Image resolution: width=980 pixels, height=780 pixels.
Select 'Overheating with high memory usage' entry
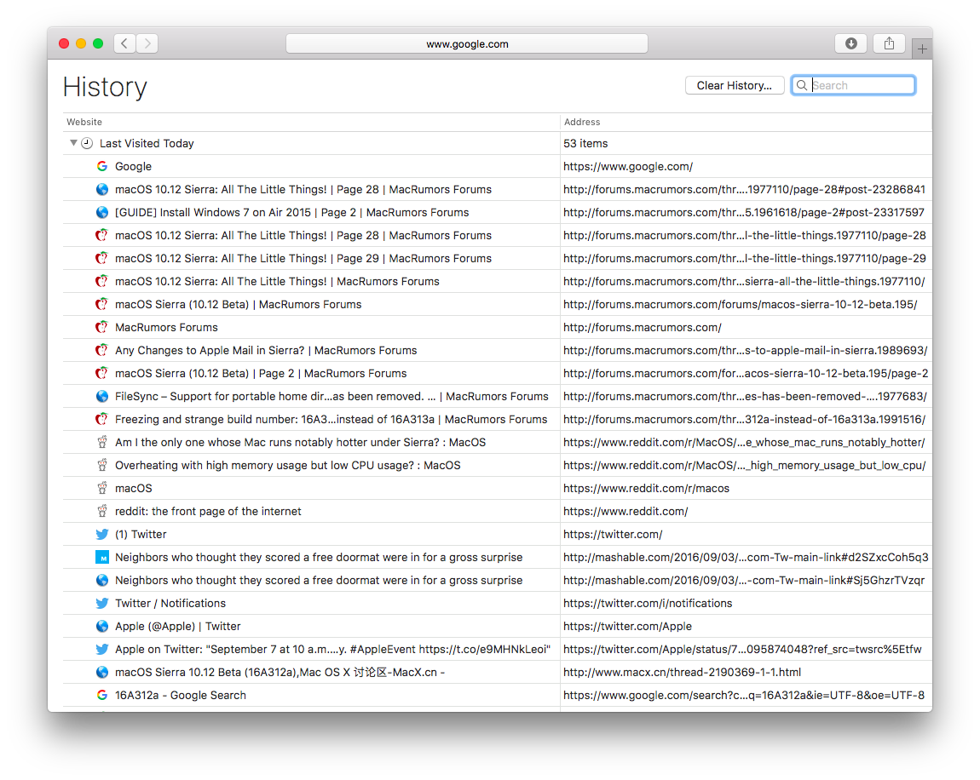[497, 465]
